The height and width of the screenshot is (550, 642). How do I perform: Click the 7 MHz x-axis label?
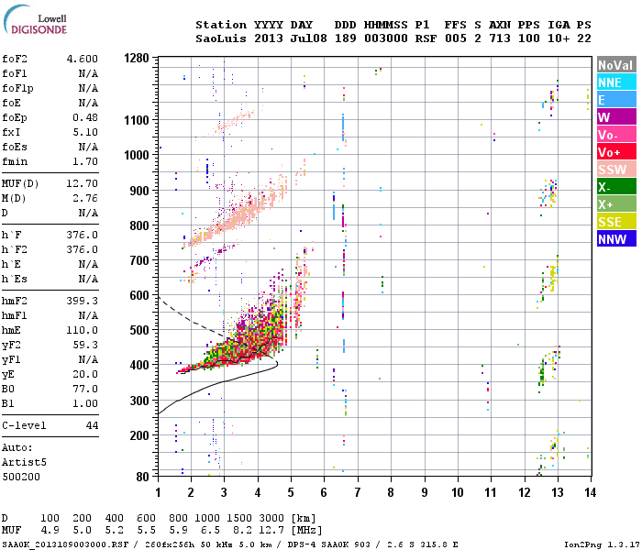358,492
